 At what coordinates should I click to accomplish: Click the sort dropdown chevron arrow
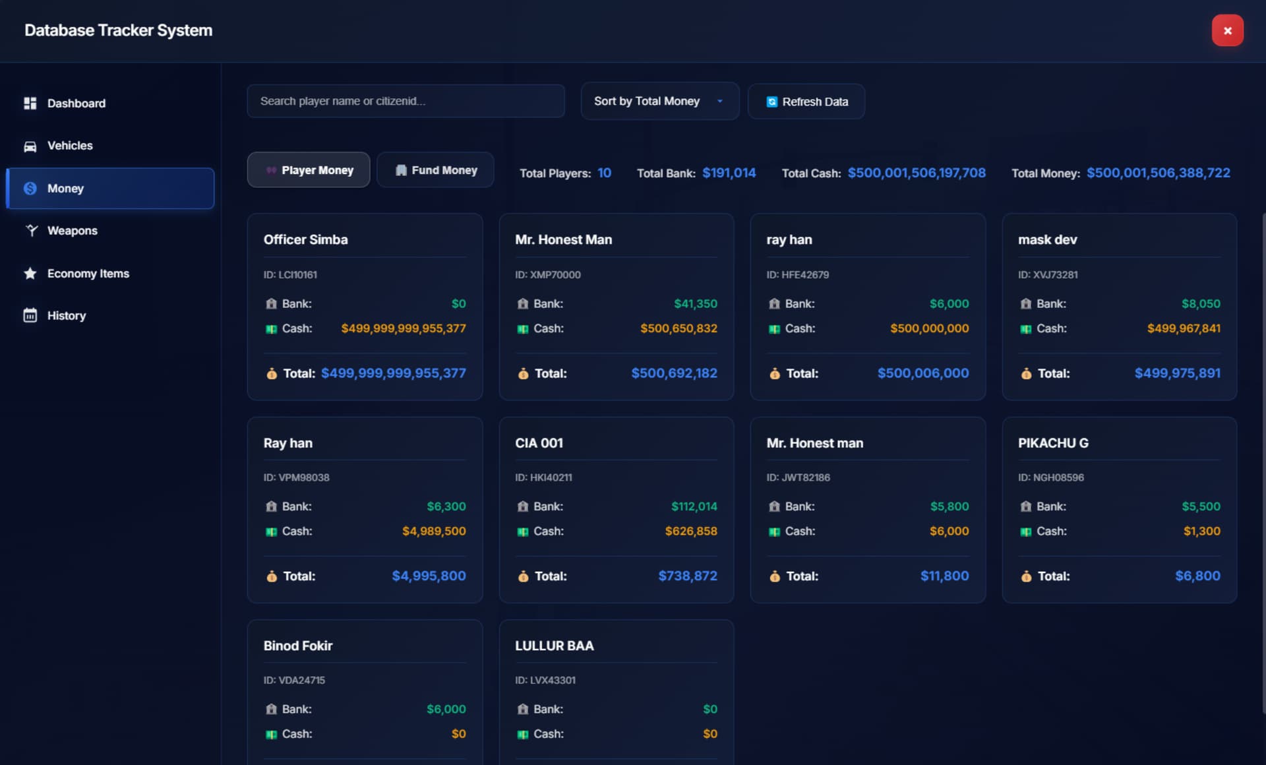click(x=719, y=101)
